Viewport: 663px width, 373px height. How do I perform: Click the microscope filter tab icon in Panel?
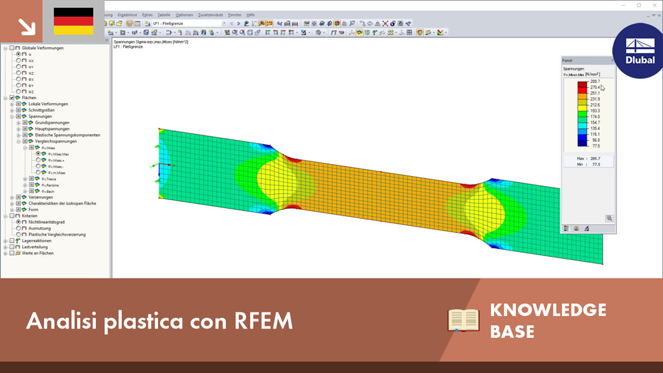pos(587,229)
